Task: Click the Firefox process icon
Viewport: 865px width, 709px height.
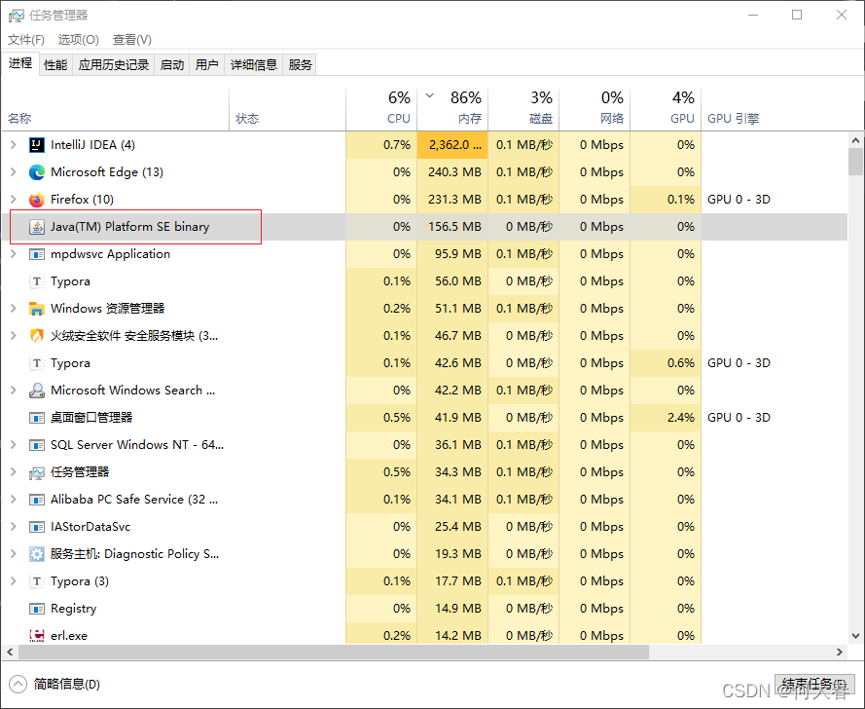Action: [36, 200]
